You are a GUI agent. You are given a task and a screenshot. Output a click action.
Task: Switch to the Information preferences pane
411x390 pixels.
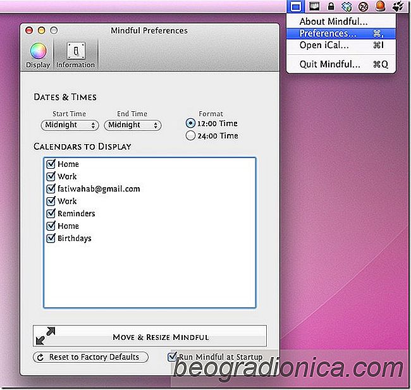[75, 55]
